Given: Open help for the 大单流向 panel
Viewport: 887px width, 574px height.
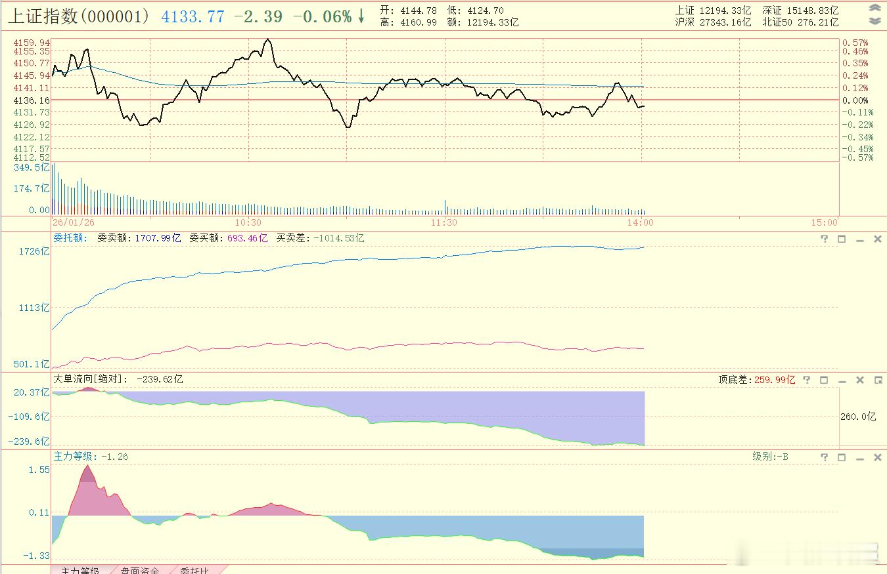Looking at the screenshot, I should (x=807, y=380).
